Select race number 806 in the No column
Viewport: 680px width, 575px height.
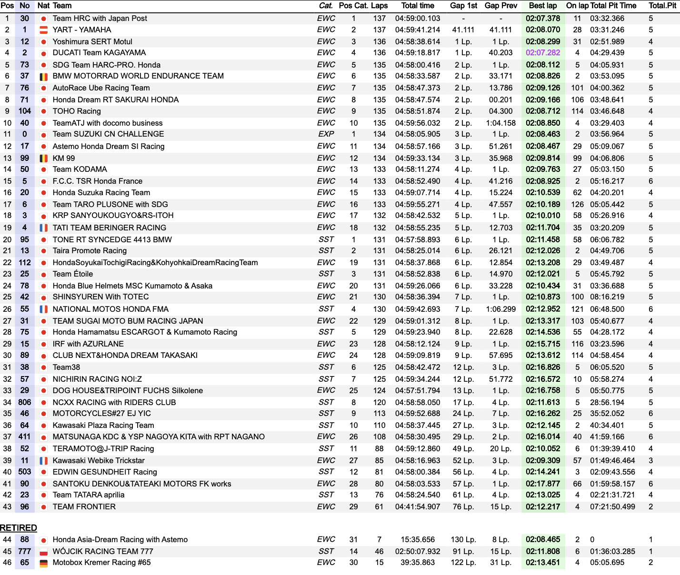coord(25,402)
